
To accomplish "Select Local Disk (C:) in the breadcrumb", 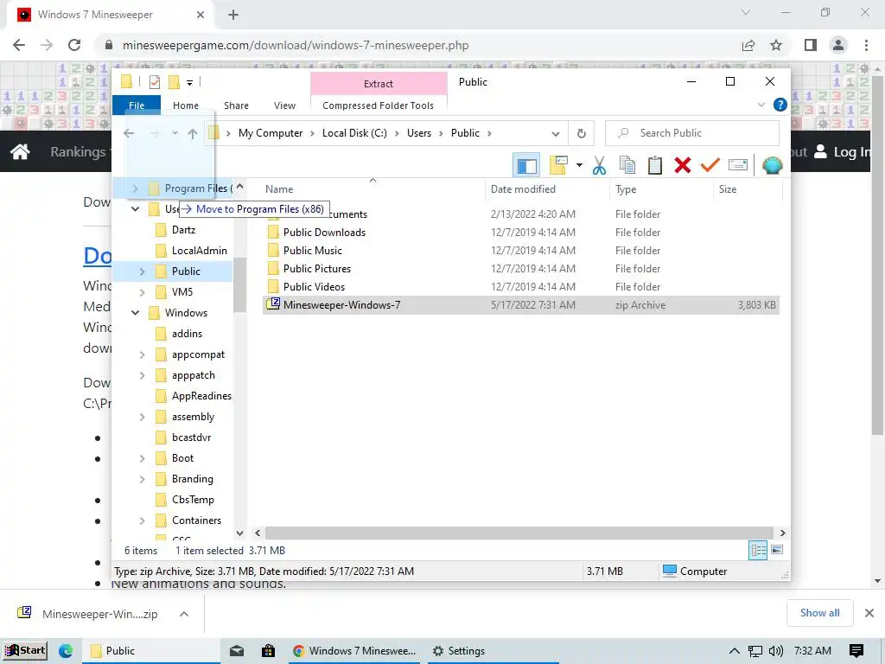I will pyautogui.click(x=354, y=133).
